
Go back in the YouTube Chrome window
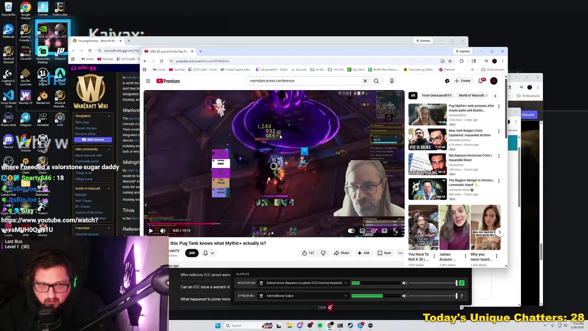(x=145, y=61)
